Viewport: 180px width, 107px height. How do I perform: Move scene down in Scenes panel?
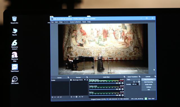[61, 97]
